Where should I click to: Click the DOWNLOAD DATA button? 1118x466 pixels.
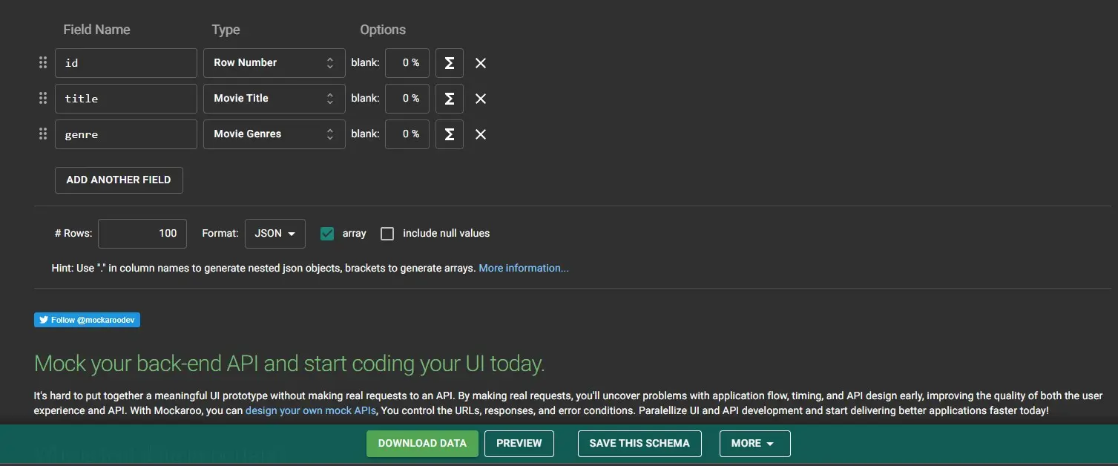click(x=421, y=443)
